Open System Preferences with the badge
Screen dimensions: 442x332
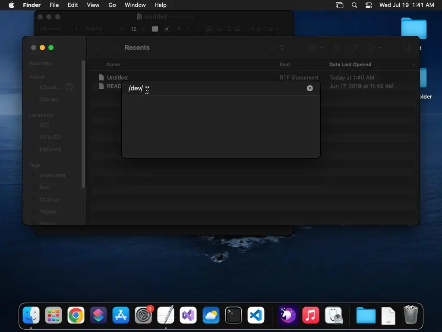[x=143, y=315]
